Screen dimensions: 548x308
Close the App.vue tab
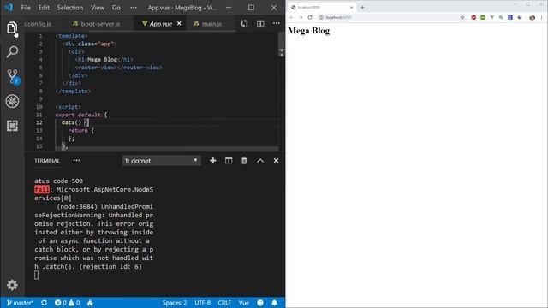[179, 23]
